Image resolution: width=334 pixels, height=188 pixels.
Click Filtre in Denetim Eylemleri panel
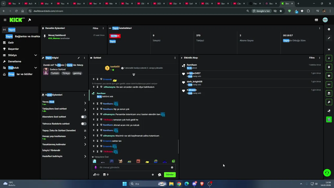tap(96, 28)
